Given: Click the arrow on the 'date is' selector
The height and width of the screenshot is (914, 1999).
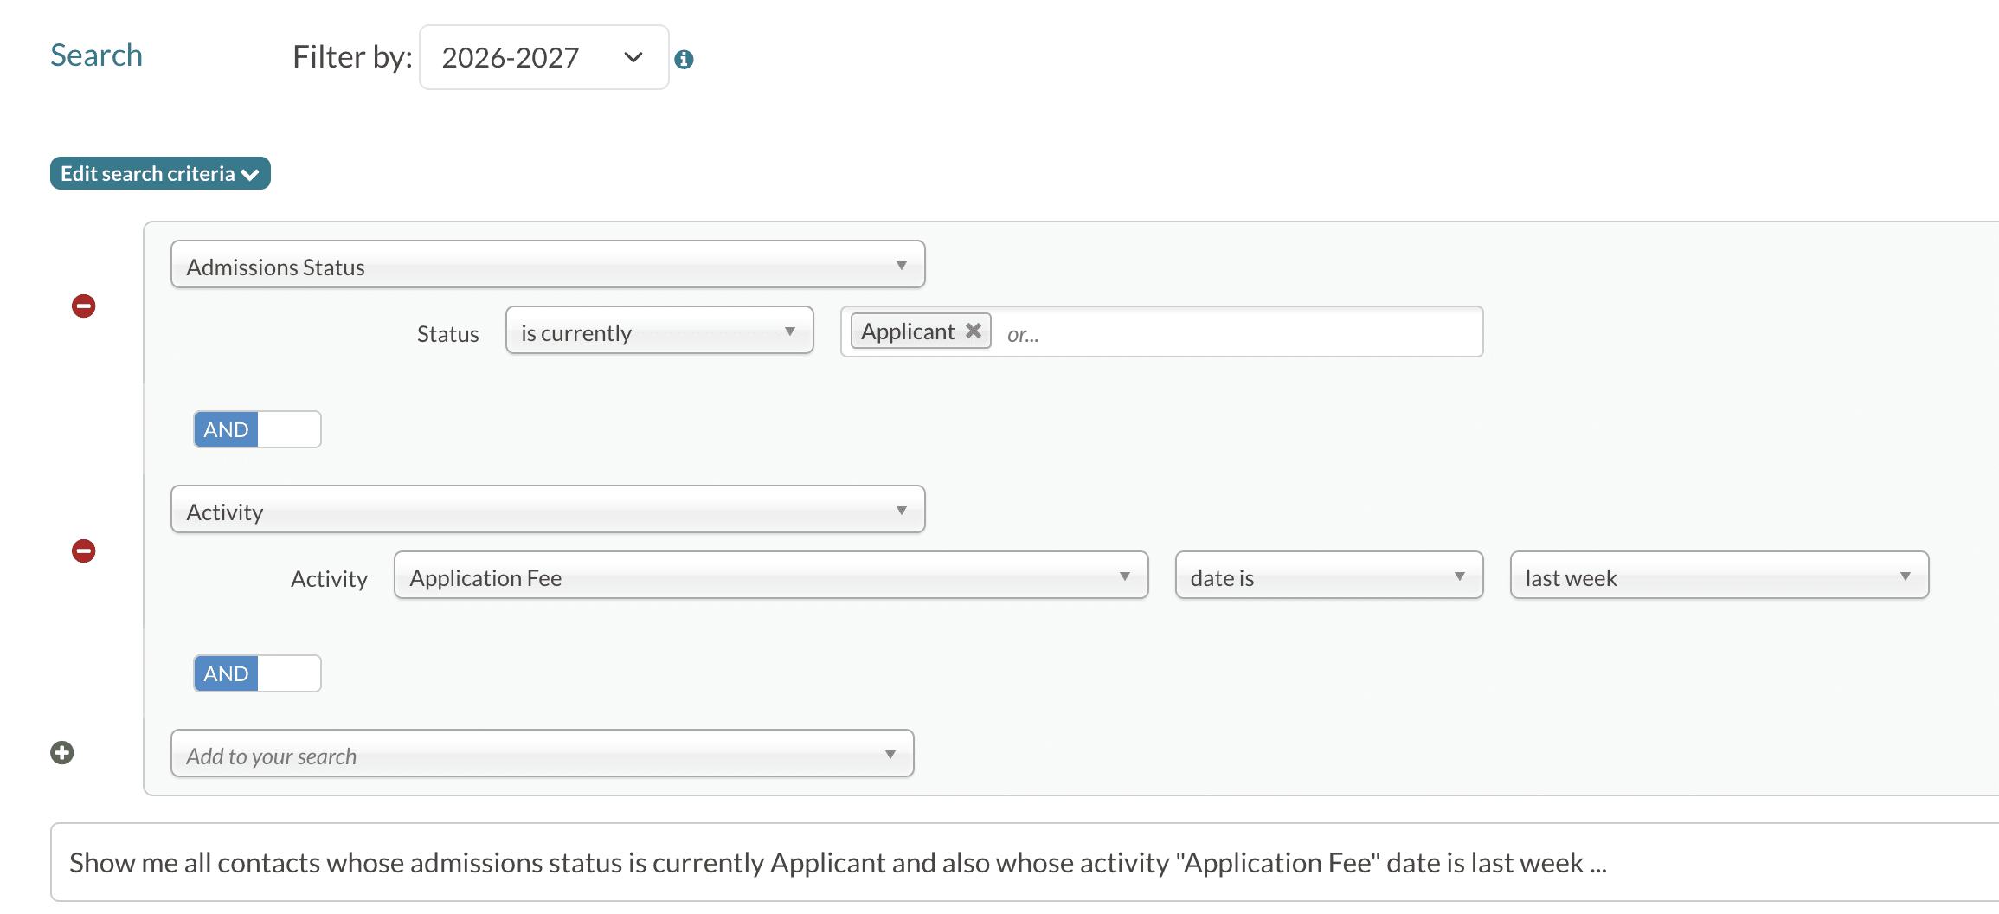Looking at the screenshot, I should 1460,576.
